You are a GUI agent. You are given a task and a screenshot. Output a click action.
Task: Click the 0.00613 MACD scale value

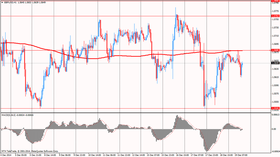pyautogui.click(x=276, y=115)
